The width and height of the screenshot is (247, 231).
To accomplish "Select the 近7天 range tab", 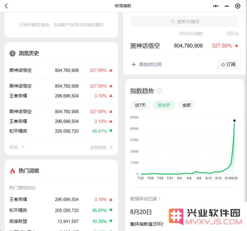I will pos(140,105).
